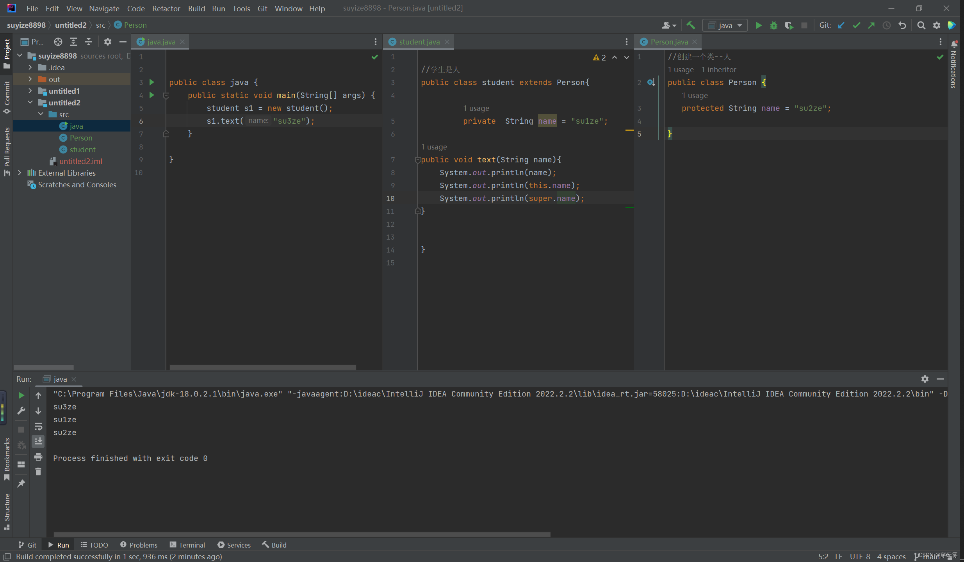Click the Run console horizontal scrollbar

(x=301, y=534)
